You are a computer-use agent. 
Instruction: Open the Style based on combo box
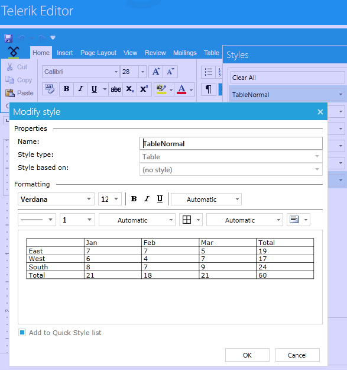[x=231, y=169]
